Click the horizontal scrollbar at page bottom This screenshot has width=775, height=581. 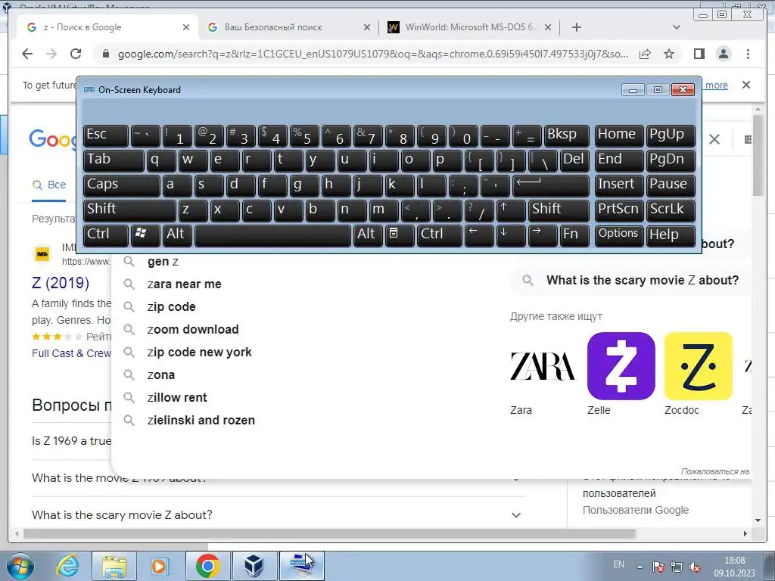329,533
